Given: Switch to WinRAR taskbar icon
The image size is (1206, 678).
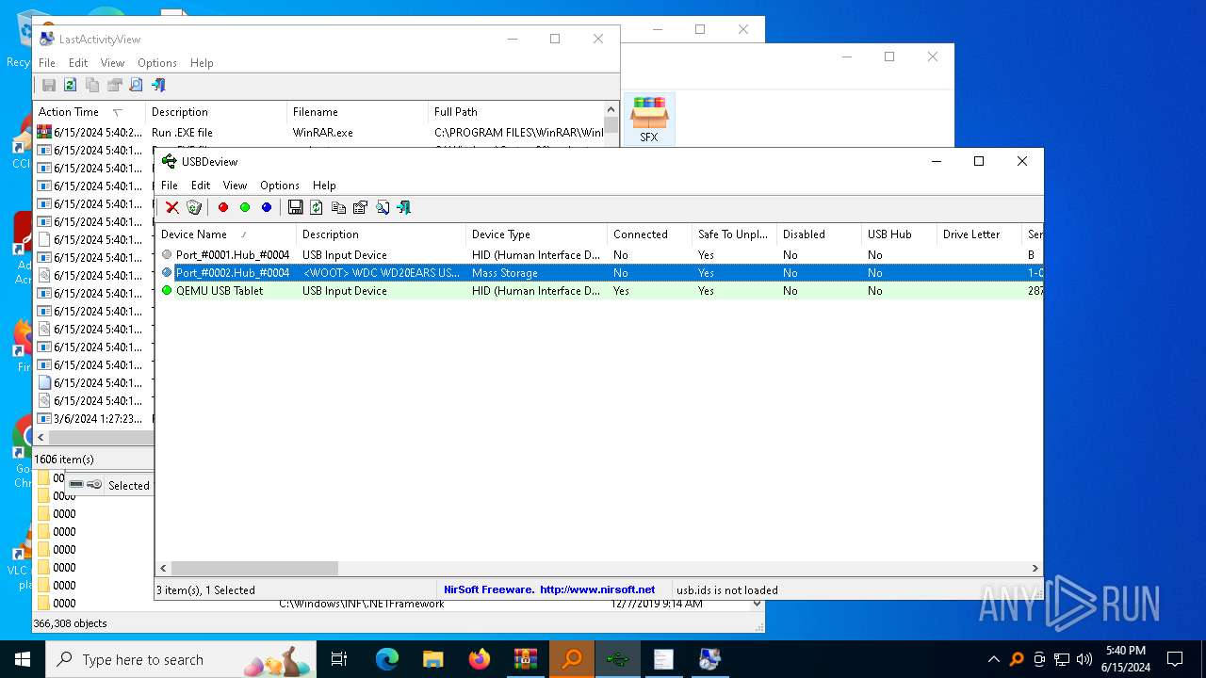Looking at the screenshot, I should click(526, 659).
